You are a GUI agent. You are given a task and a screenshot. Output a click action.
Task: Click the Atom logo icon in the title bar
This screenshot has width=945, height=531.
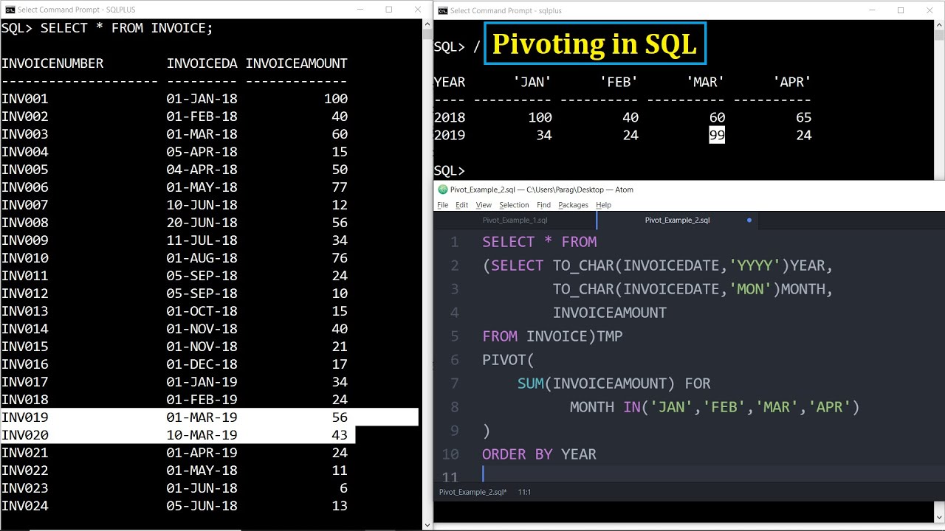442,190
